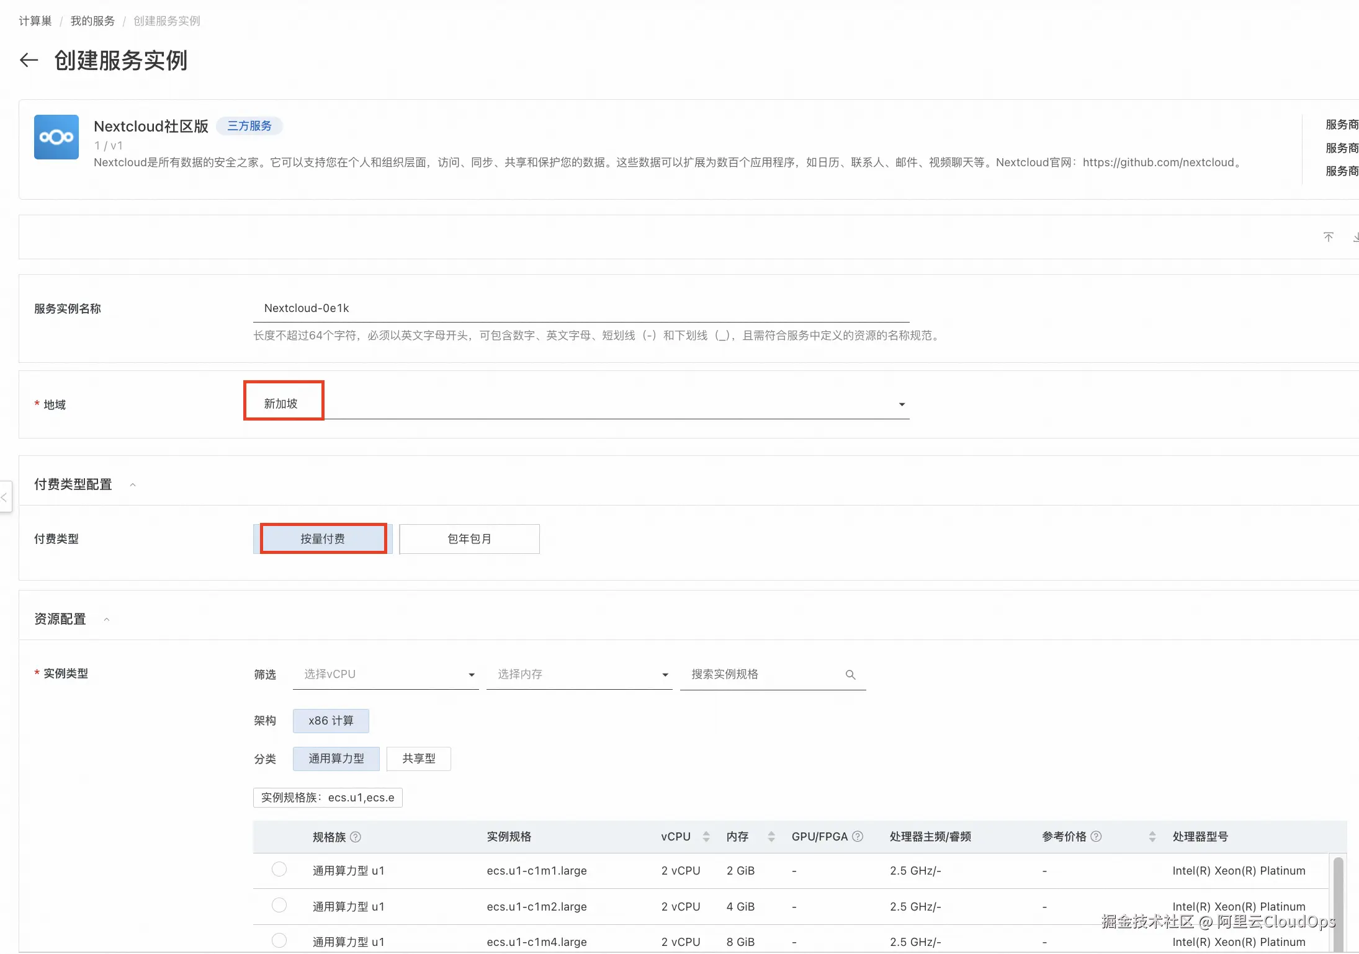Screen dimensions: 1359x954
Task: Open the 选择内存 filter dropdown
Action: 665,675
